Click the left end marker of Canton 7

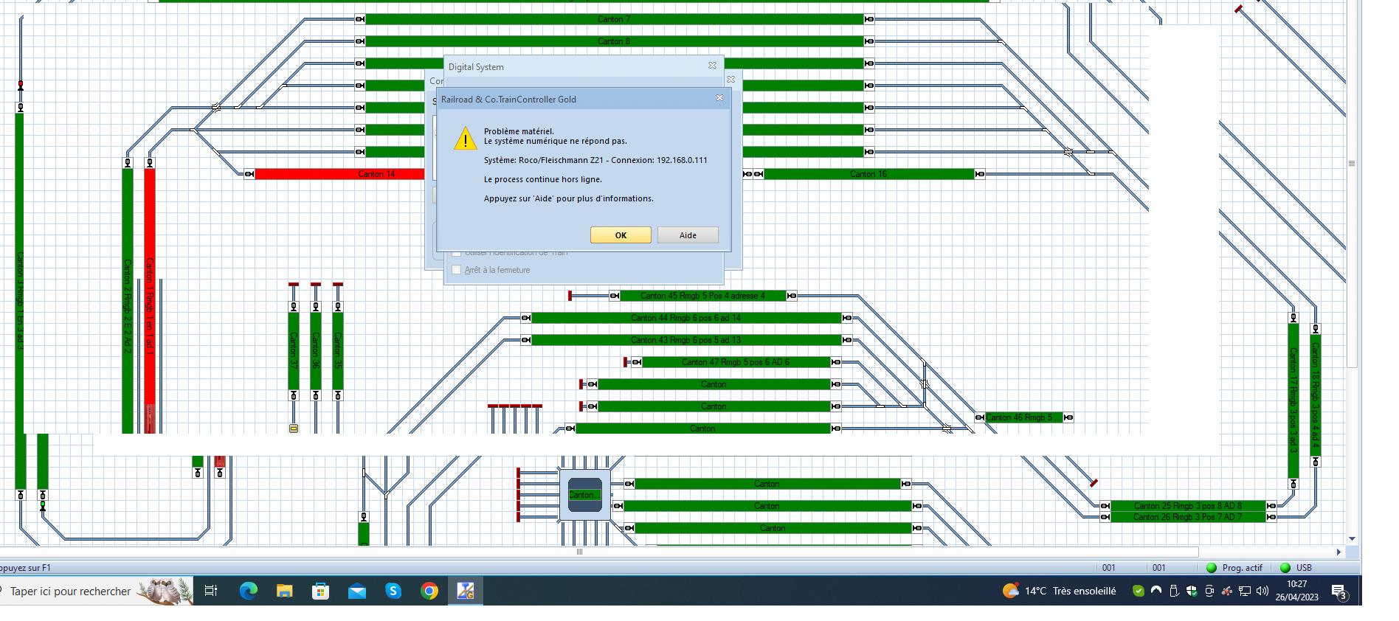pos(360,19)
